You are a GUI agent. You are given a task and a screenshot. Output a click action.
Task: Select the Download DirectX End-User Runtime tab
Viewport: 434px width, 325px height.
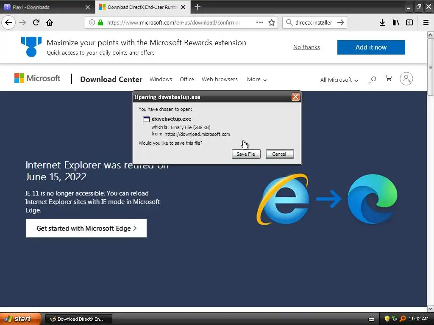(142, 7)
